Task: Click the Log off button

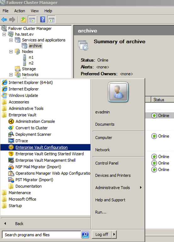Action: point(102,234)
